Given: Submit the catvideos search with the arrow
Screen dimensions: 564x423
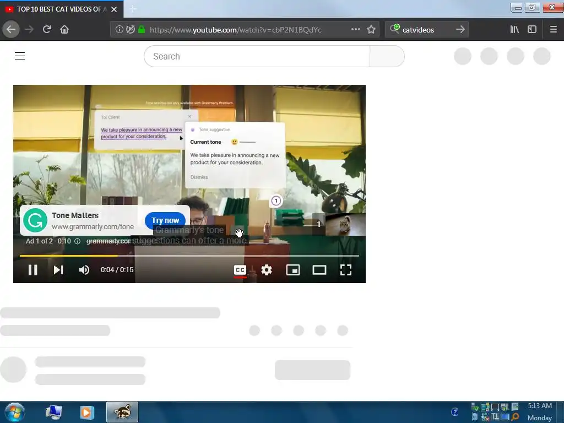Looking at the screenshot, I should [x=460, y=29].
